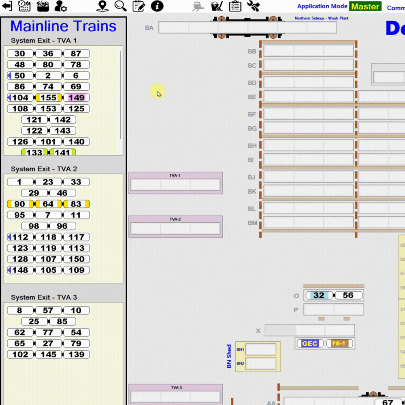Click the BN1 shed slot
The image size is (405, 405).
coord(260,350)
